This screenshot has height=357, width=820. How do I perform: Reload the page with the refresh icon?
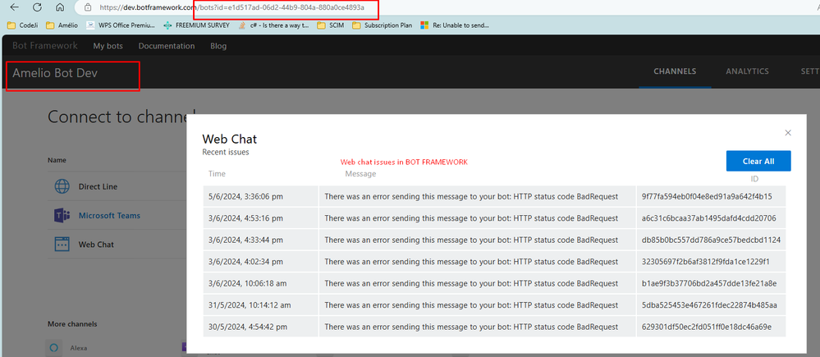coord(37,7)
